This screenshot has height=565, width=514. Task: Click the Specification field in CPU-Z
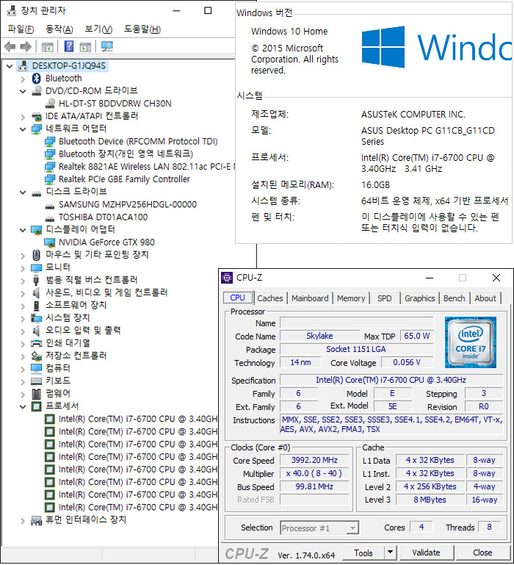click(x=391, y=380)
